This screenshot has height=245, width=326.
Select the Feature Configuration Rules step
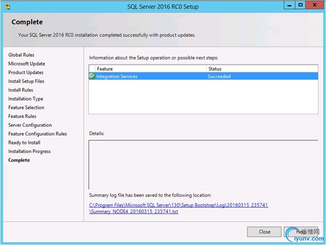point(37,134)
